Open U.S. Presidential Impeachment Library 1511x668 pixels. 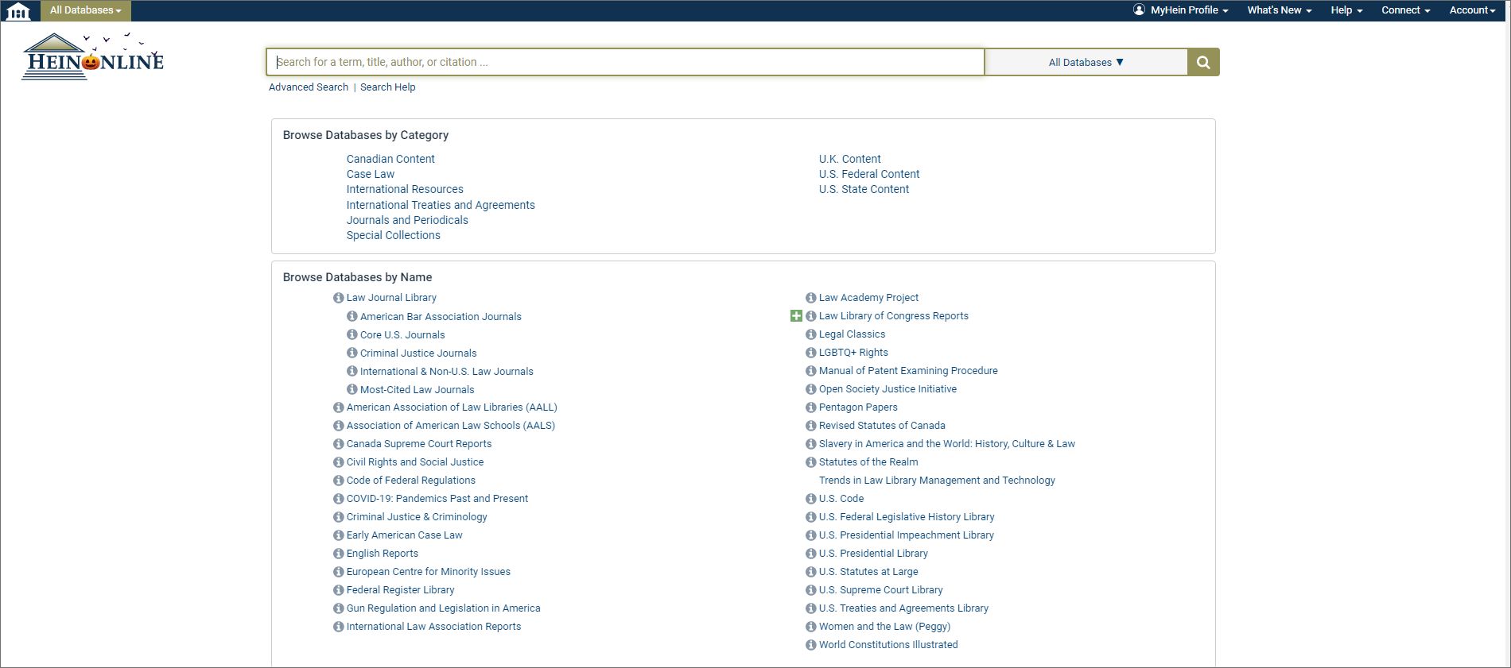pos(907,535)
